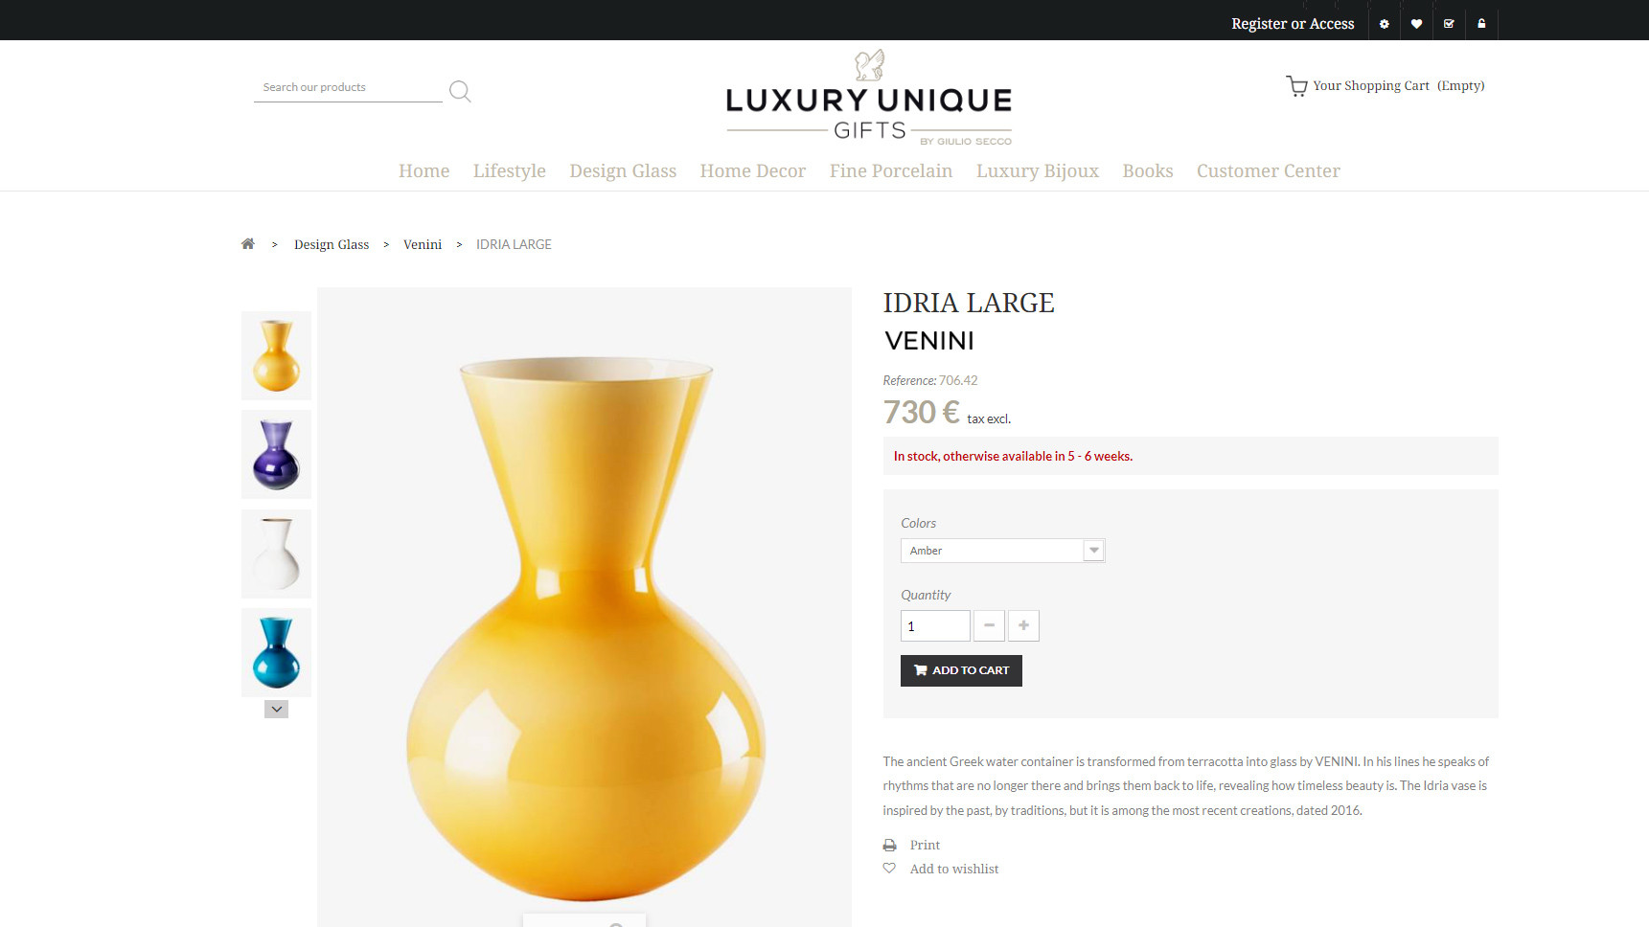Click the lock icon in top bar
The image size is (1649, 927).
click(x=1481, y=24)
